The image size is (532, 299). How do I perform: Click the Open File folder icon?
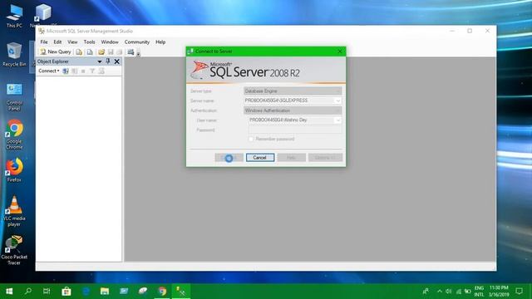pos(101,51)
